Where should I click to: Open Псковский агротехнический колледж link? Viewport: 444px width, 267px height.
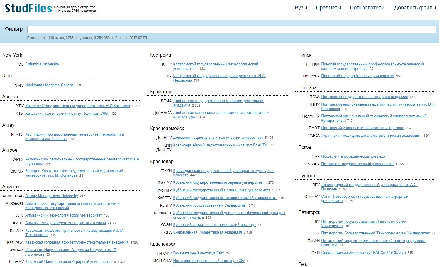coord(354,156)
